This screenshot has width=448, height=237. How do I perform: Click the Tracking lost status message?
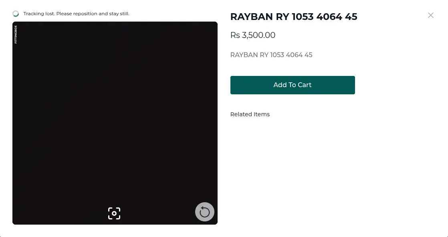pyautogui.click(x=76, y=14)
